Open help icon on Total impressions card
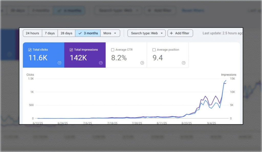The image size is (262, 152). (101, 63)
